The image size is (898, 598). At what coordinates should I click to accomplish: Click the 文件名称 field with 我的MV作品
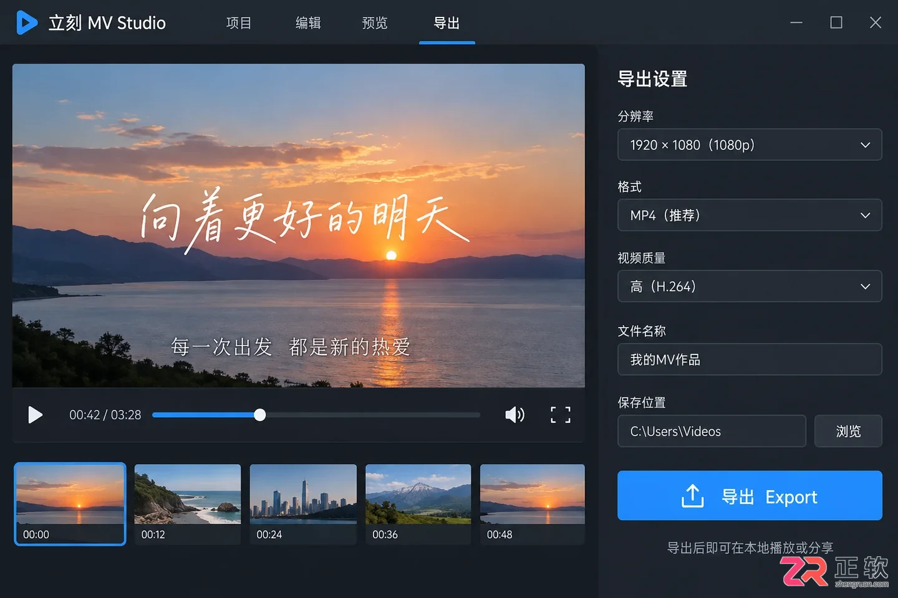tap(750, 359)
